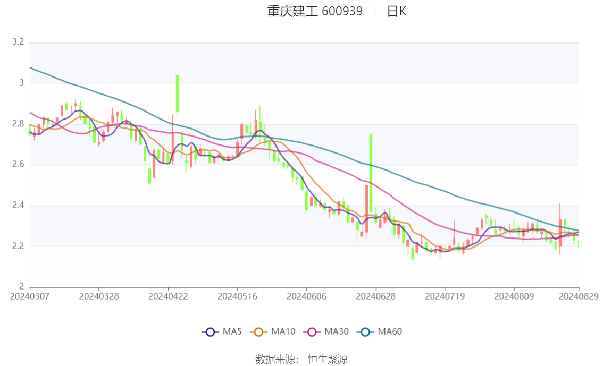The height and width of the screenshot is (366, 603).
Task: Click the y-axis value 2.2
Action: [x=18, y=246]
